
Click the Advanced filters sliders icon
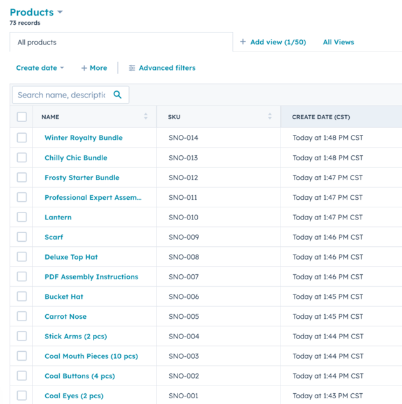(x=132, y=68)
